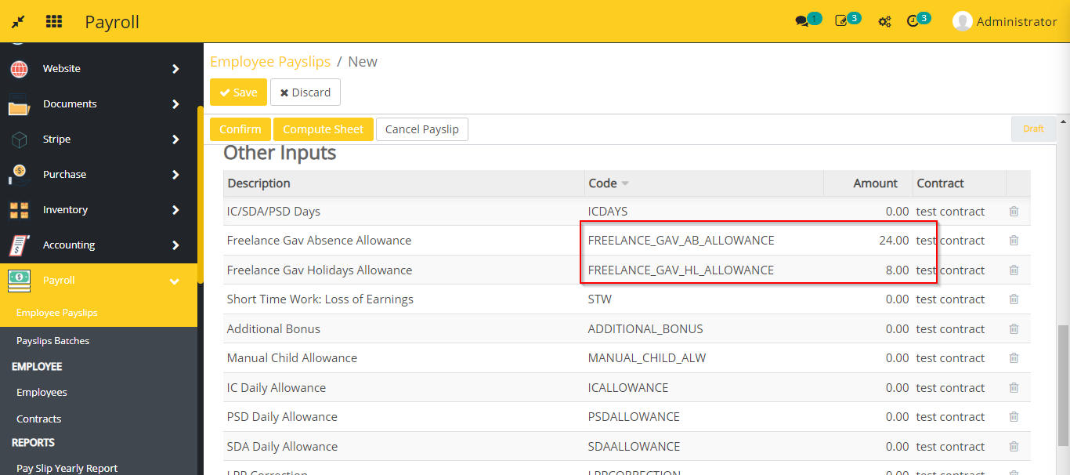This screenshot has width=1070, height=475.
Task: Open Payslips Batches menu item
Action: [52, 341]
